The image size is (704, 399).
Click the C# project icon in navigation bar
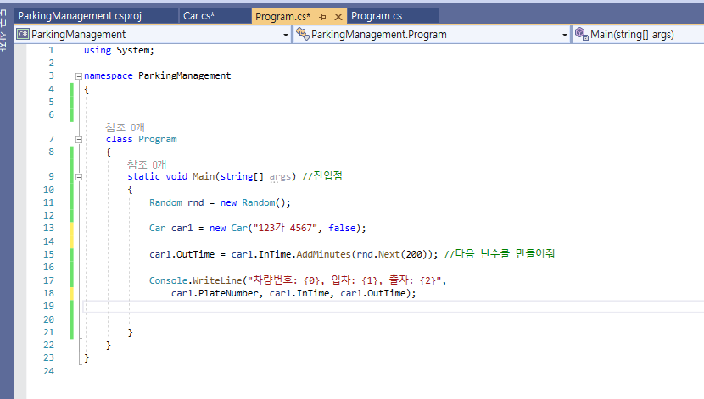click(x=23, y=34)
